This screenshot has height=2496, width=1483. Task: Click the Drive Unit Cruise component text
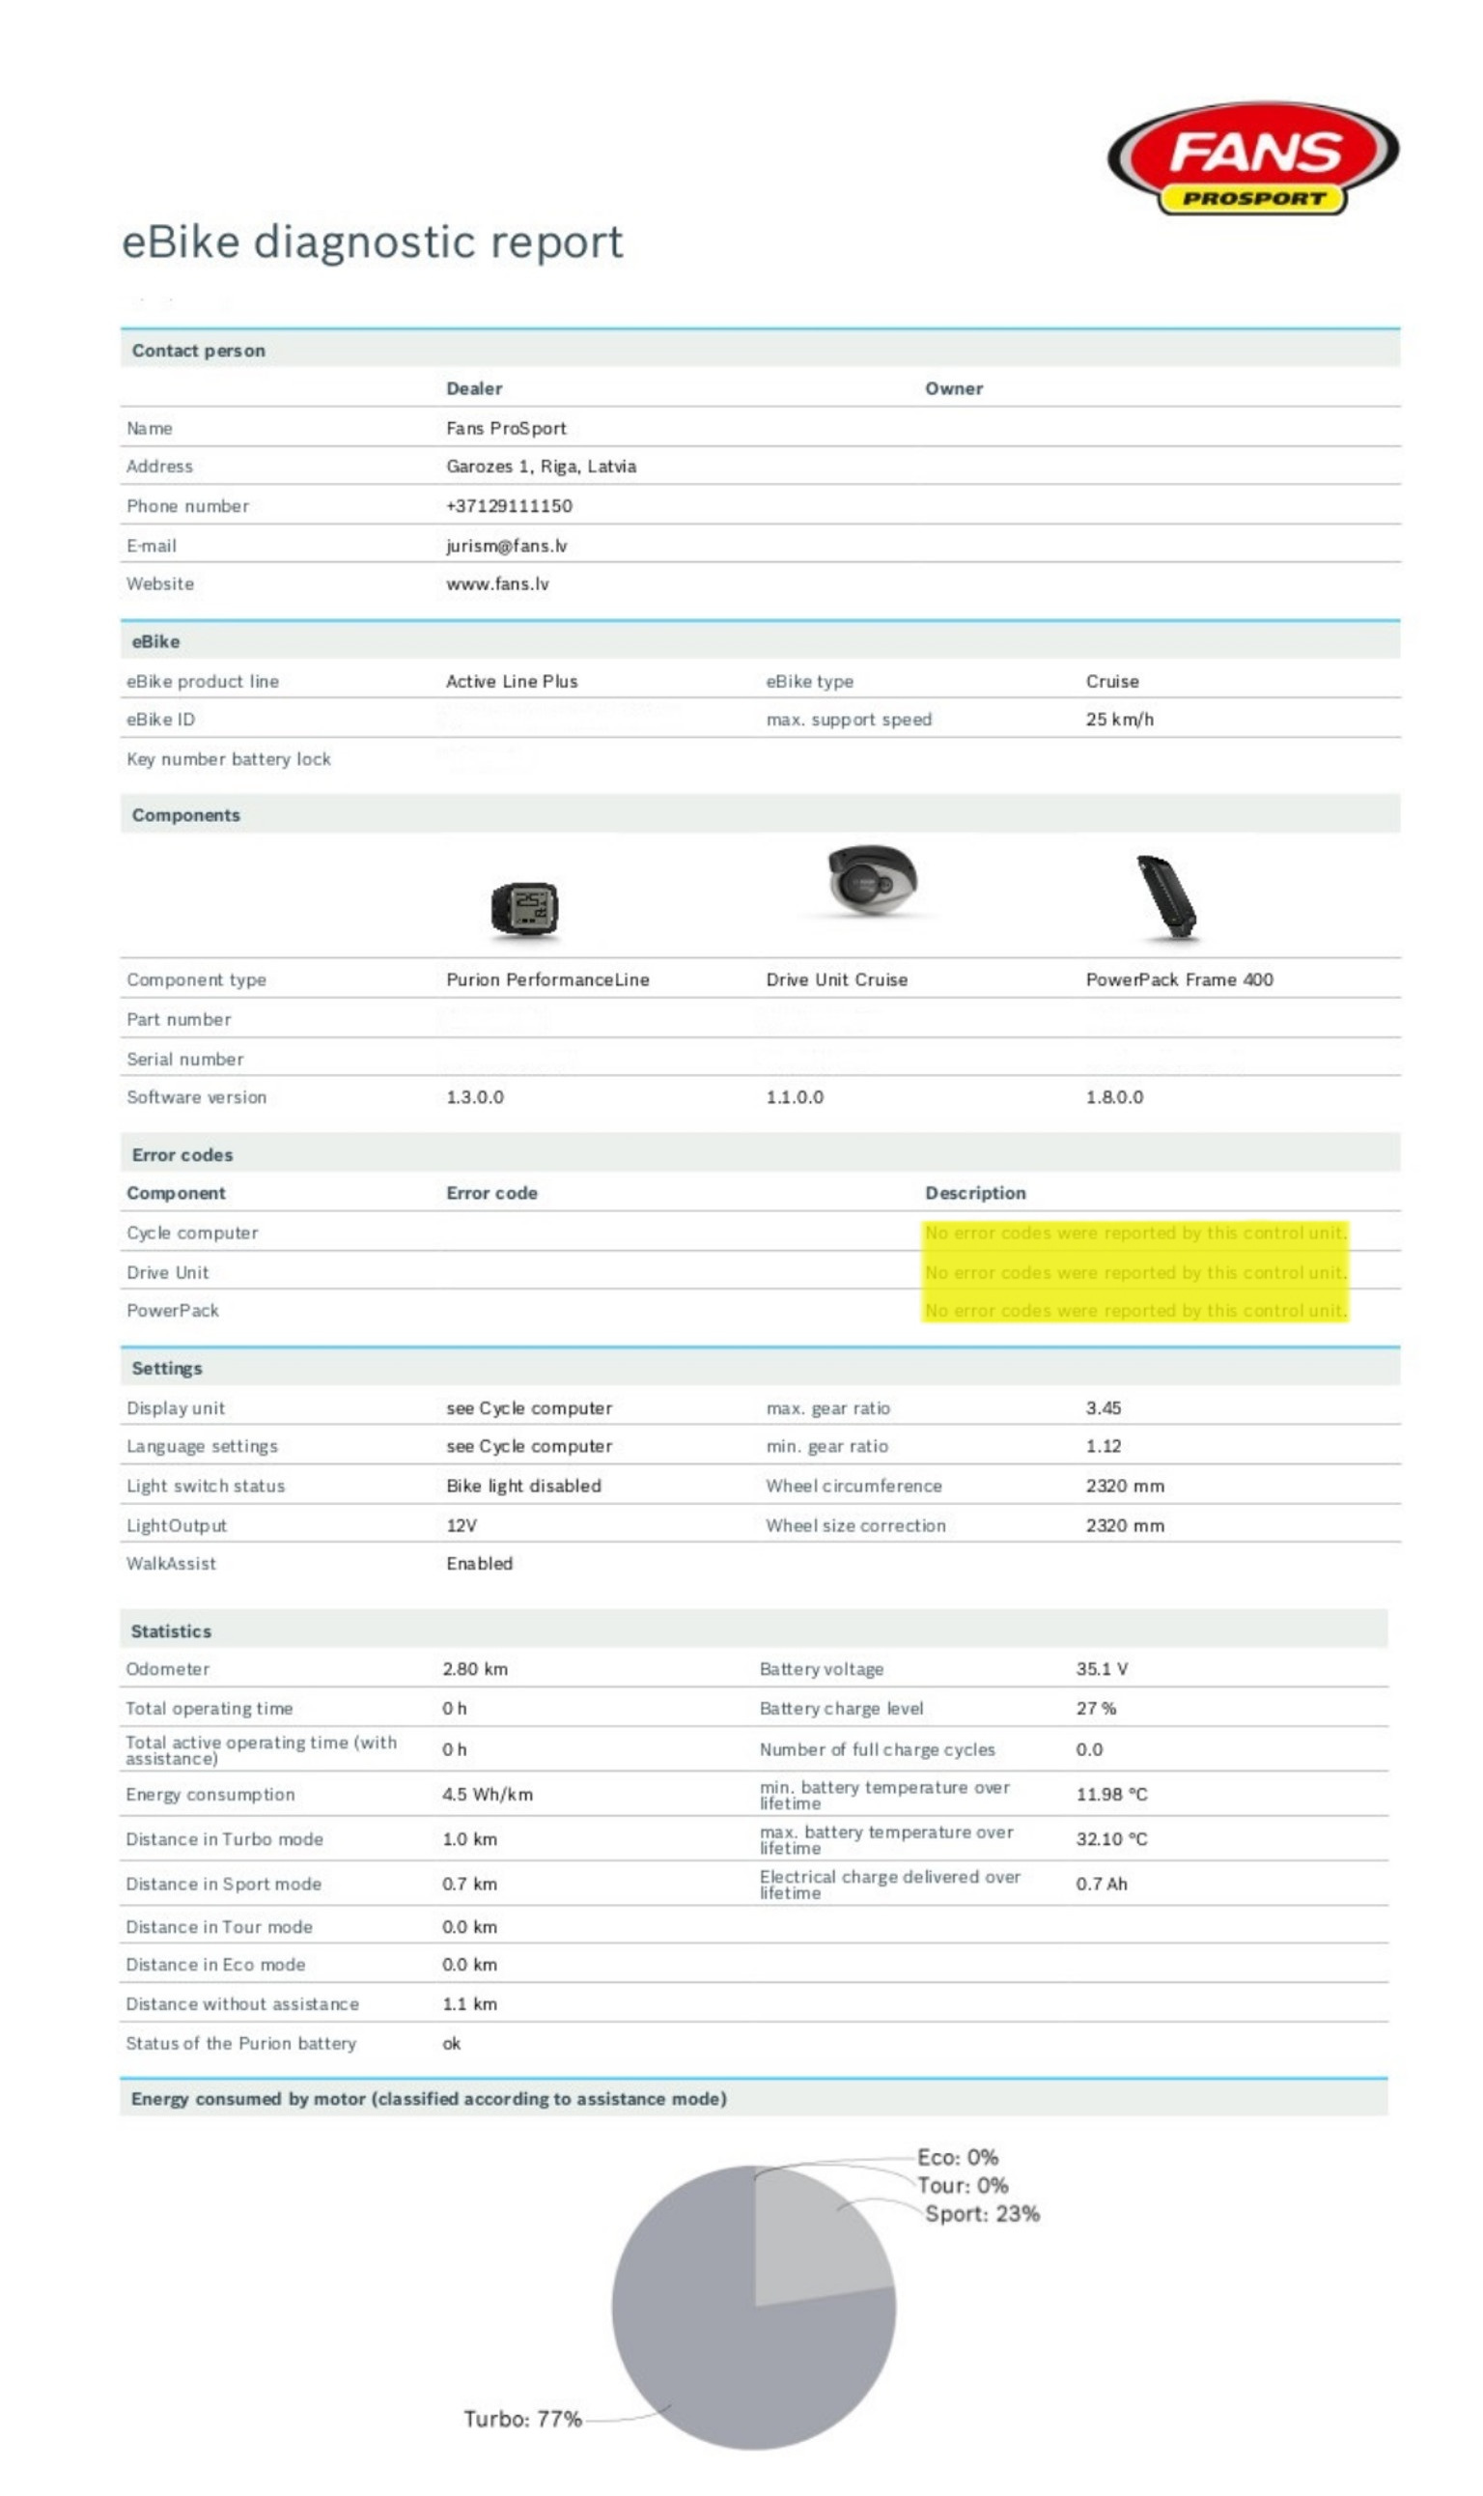tap(836, 980)
